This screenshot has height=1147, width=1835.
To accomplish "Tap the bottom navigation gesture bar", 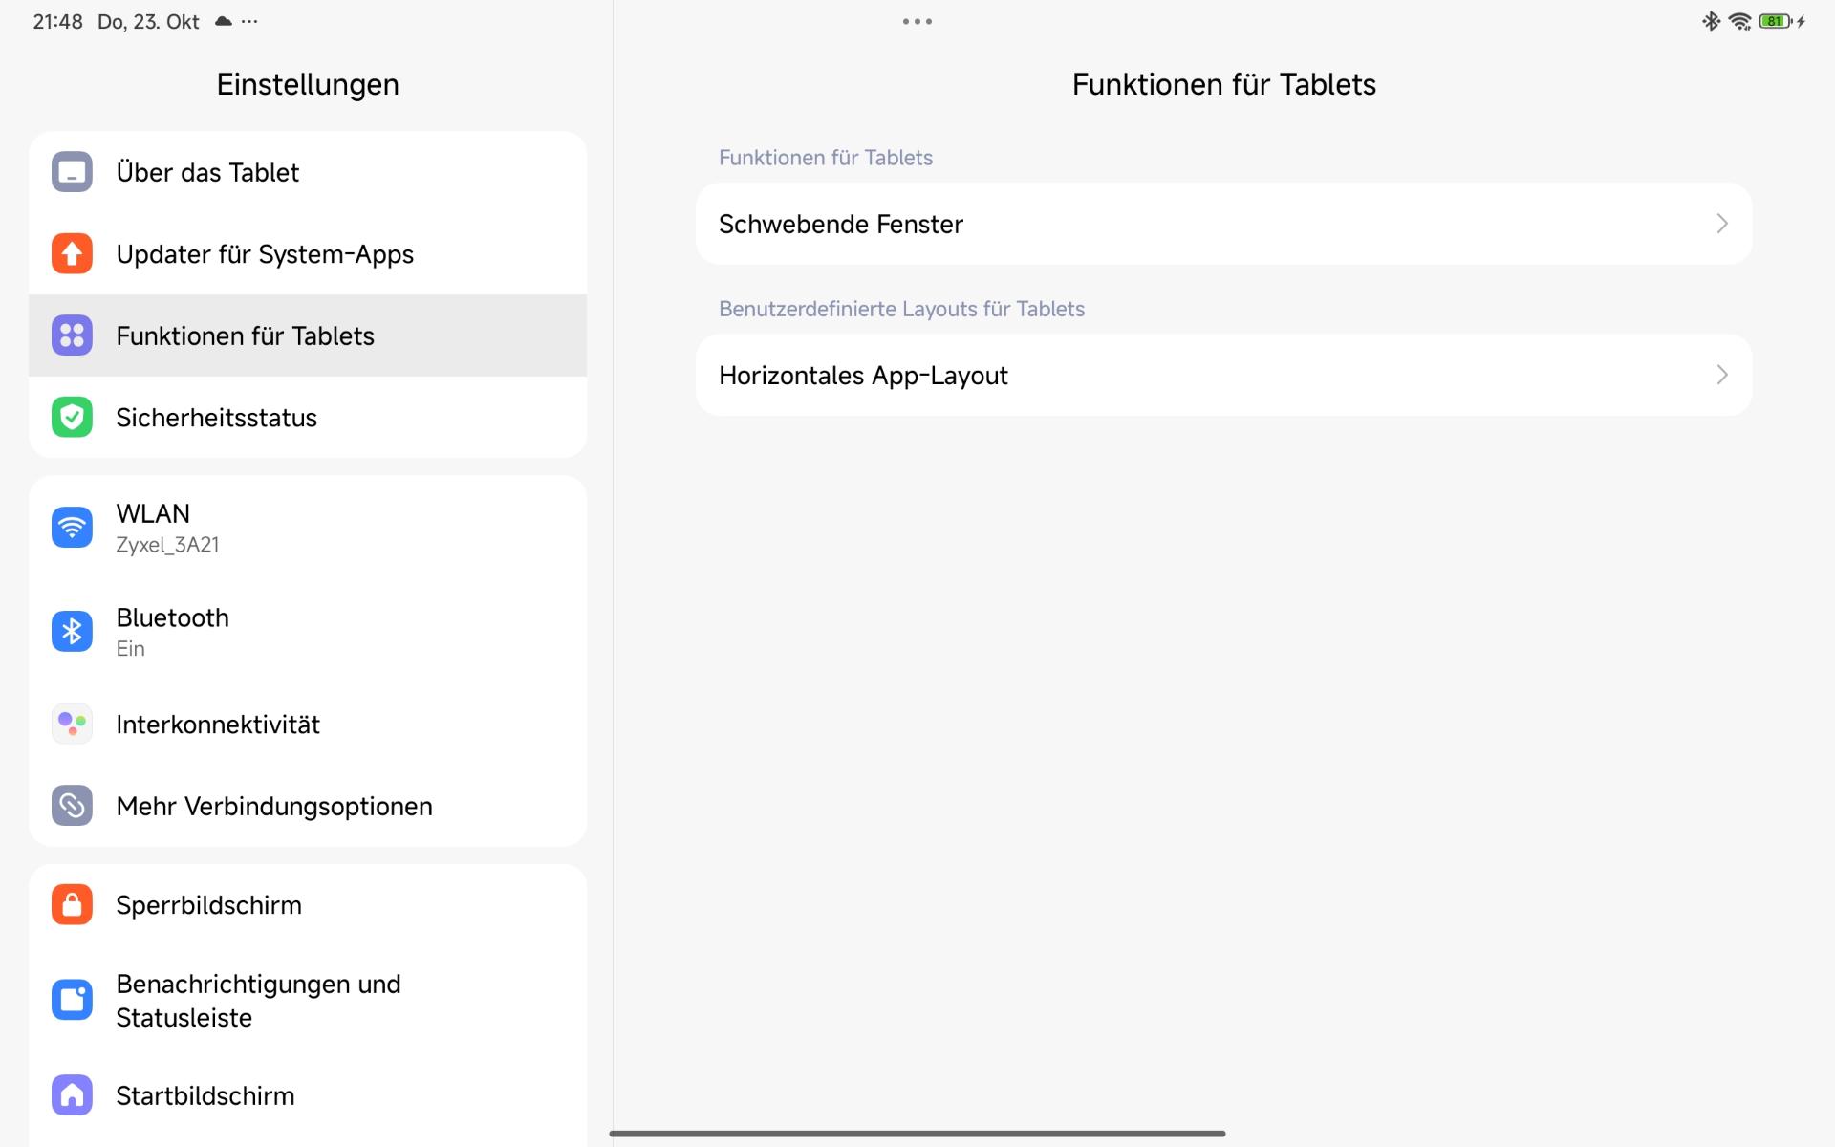I will [x=917, y=1134].
